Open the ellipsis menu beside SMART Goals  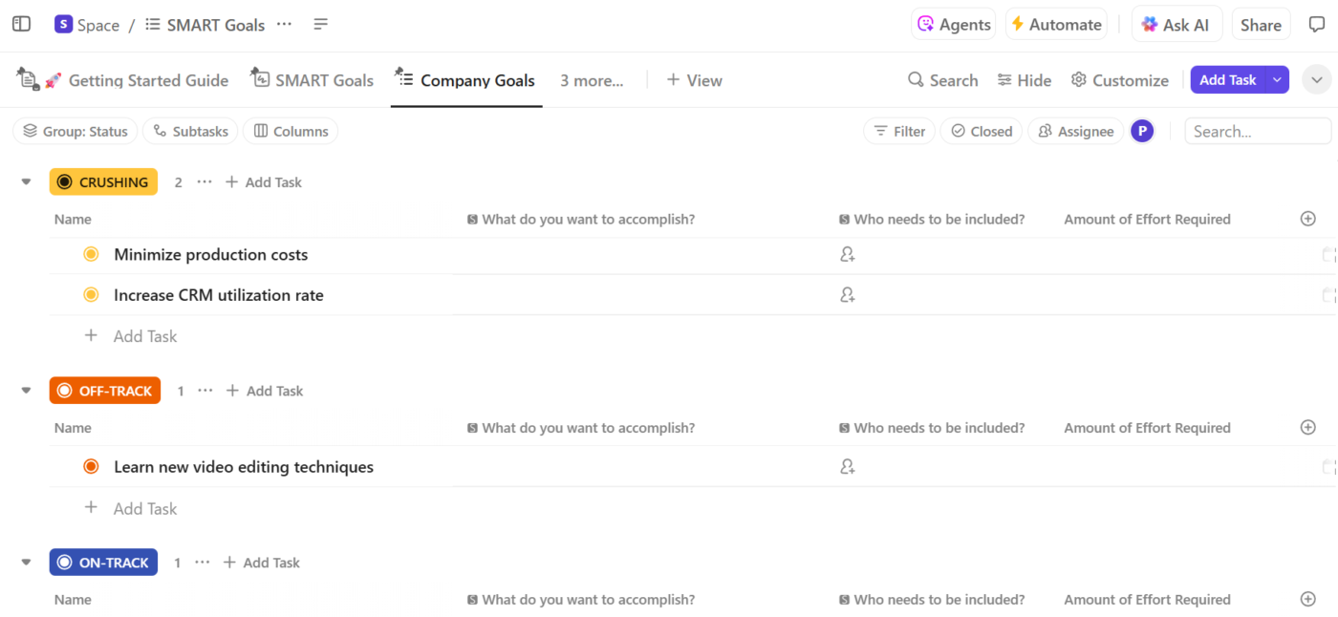(x=284, y=25)
